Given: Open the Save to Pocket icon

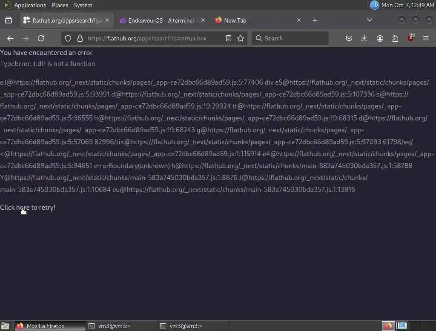Looking at the screenshot, I should [349, 38].
